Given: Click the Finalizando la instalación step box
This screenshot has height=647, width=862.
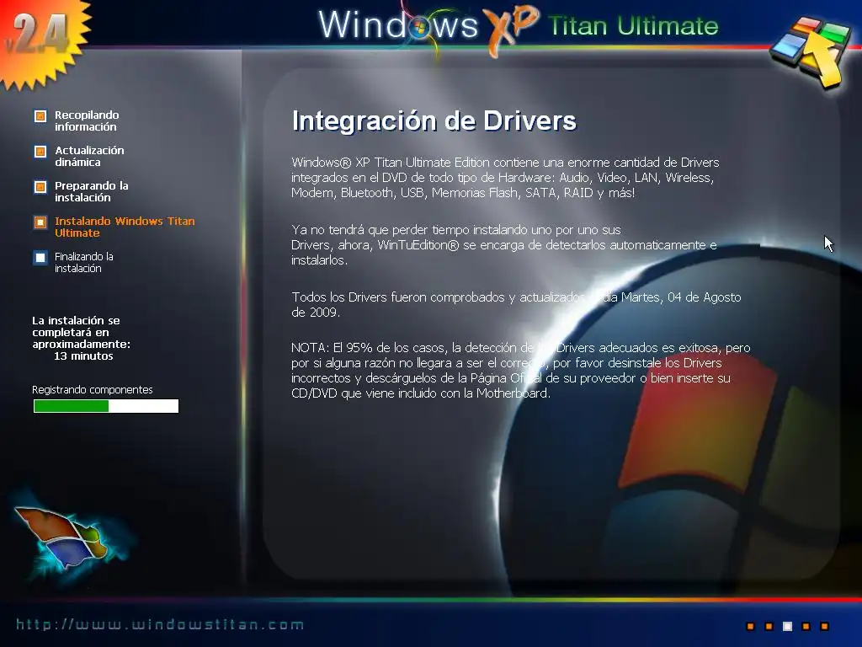Looking at the screenshot, I should (40, 258).
